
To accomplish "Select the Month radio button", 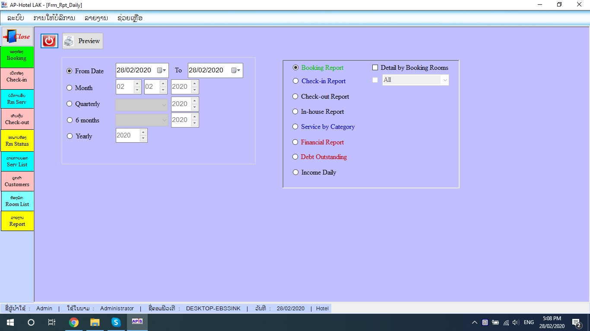I will (x=70, y=88).
